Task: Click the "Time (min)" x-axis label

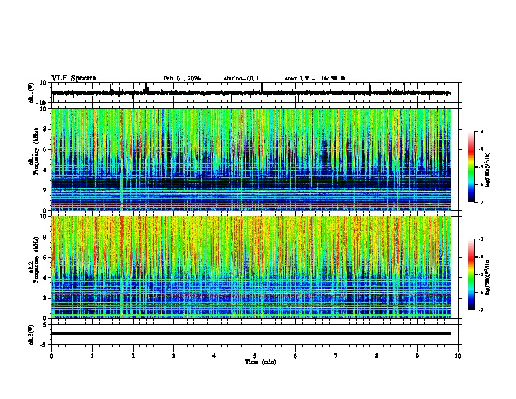Action: point(261,362)
